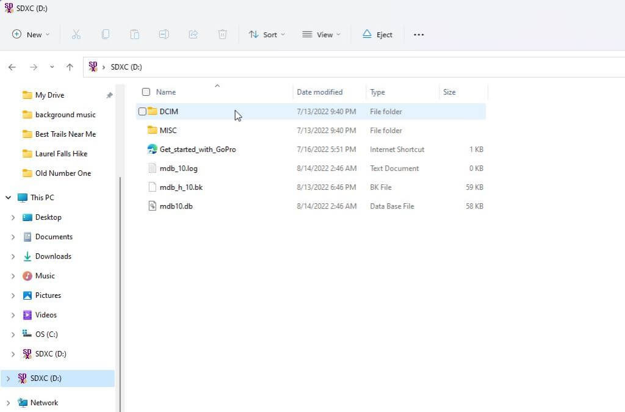
Task: Open Laurel Falls Hike folder in sidebar
Action: point(61,154)
